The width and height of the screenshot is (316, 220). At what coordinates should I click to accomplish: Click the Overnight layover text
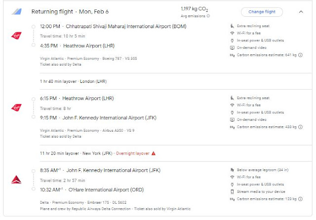[132, 153]
